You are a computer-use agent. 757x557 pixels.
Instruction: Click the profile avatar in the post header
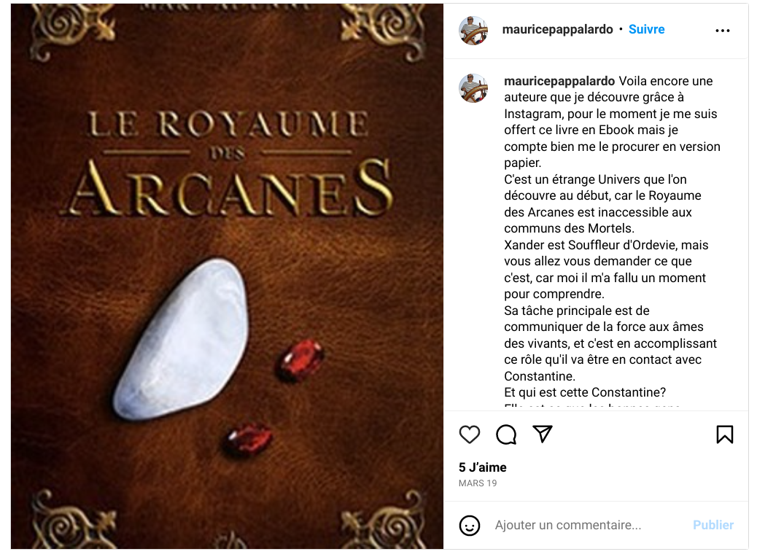(x=473, y=30)
